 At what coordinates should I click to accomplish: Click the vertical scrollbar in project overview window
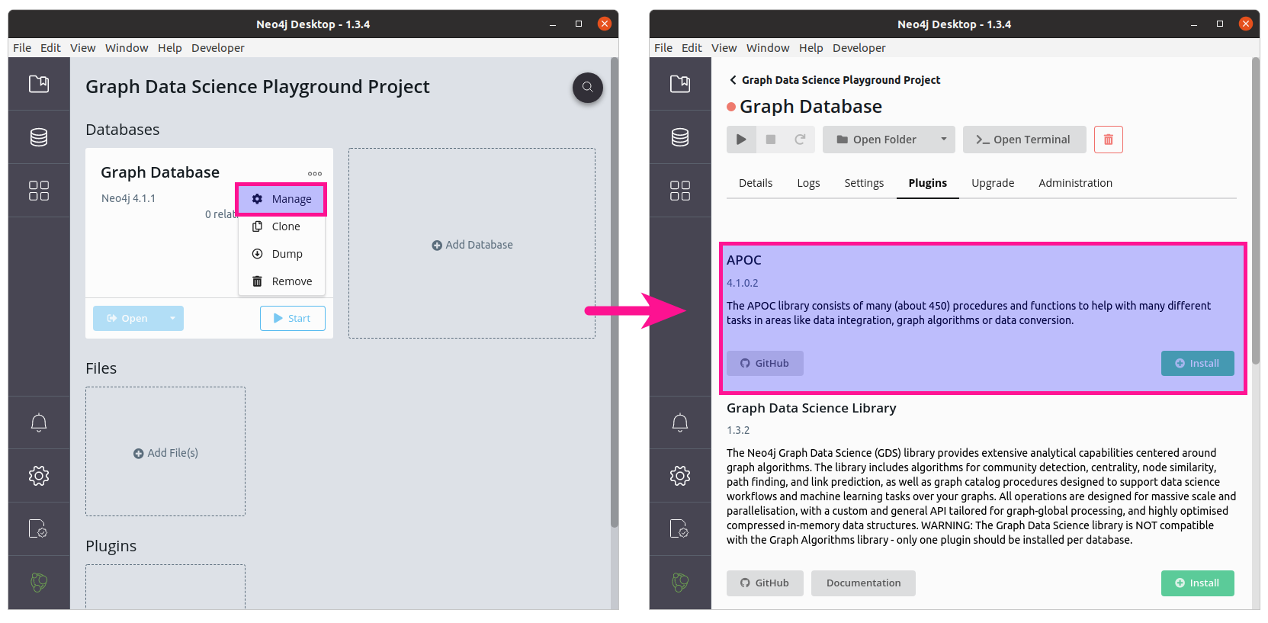click(x=615, y=294)
